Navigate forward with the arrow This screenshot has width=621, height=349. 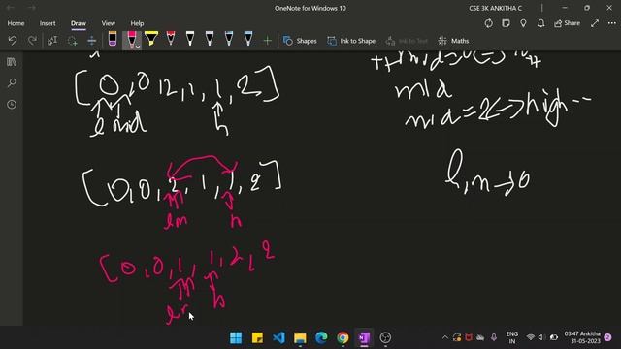[32, 8]
